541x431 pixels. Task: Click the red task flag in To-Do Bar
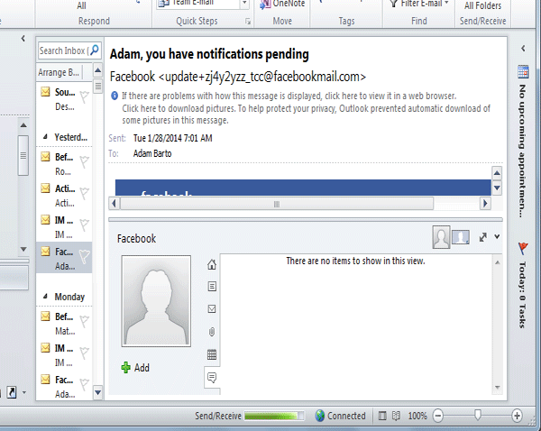click(x=523, y=248)
